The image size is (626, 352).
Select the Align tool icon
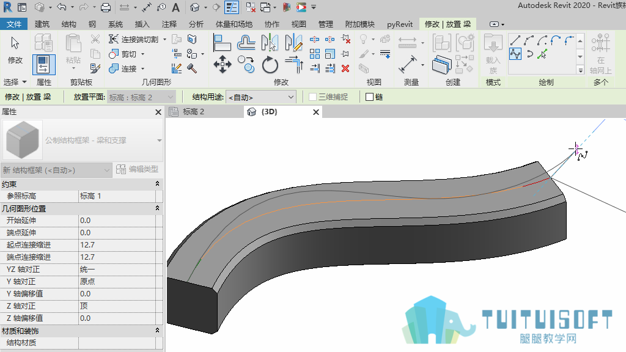pyautogui.click(x=222, y=43)
